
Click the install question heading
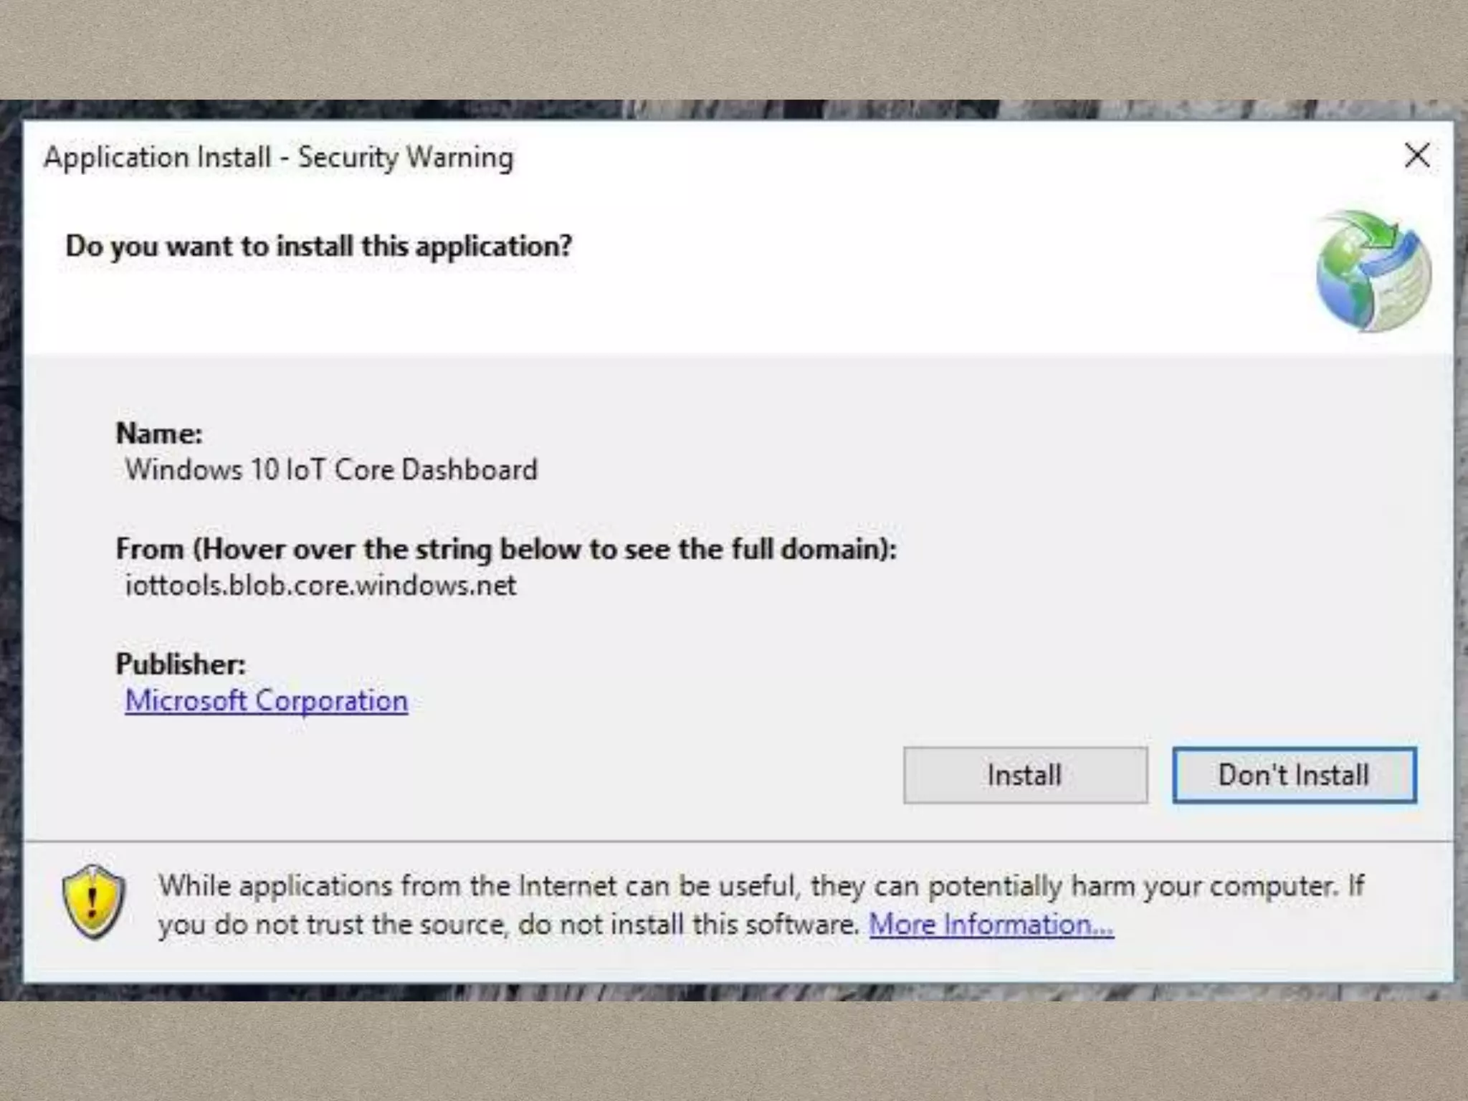(318, 246)
